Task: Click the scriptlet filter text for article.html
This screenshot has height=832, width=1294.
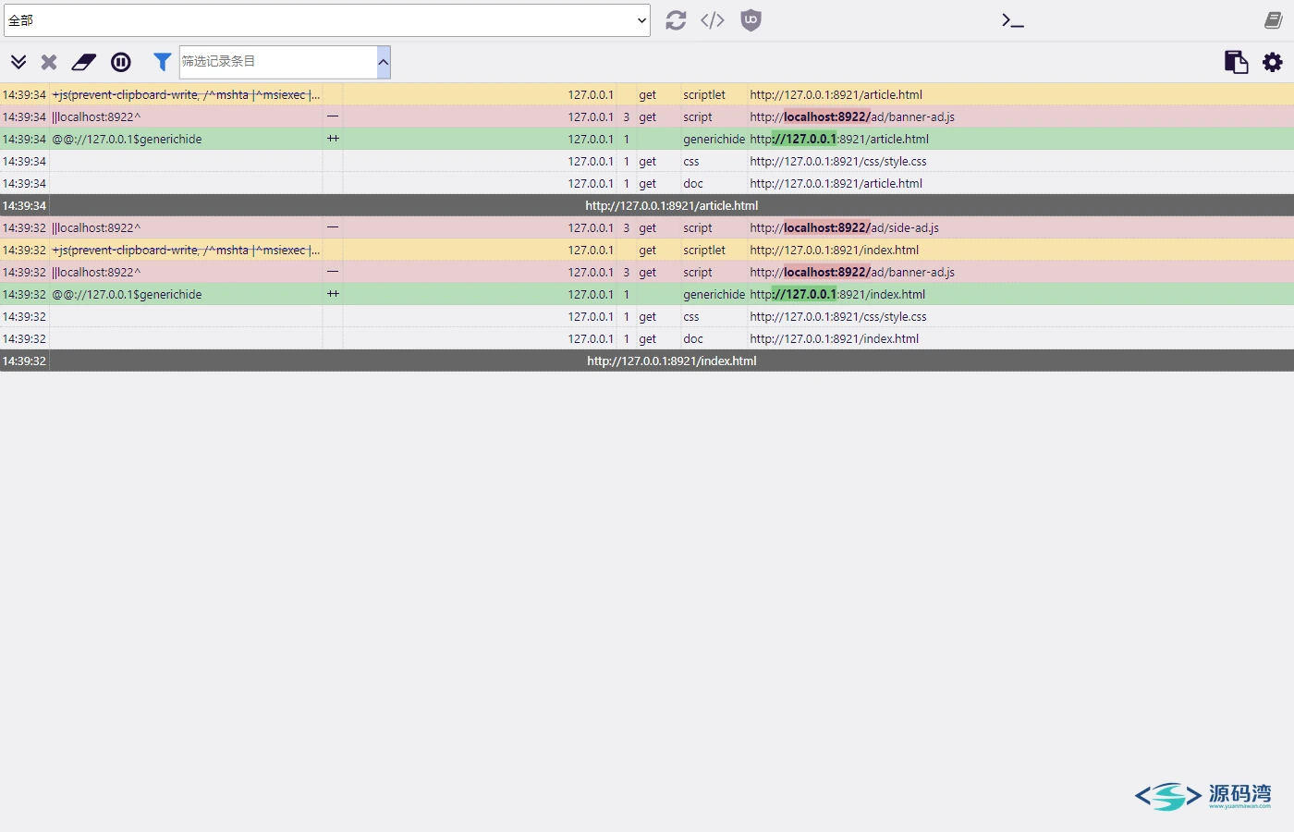Action: pos(186,94)
